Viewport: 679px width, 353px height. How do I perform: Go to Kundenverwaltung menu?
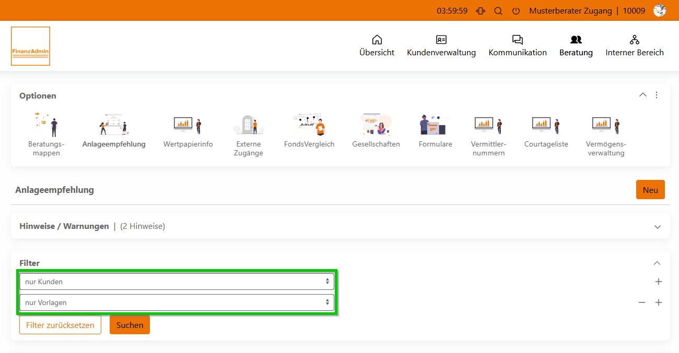click(441, 46)
